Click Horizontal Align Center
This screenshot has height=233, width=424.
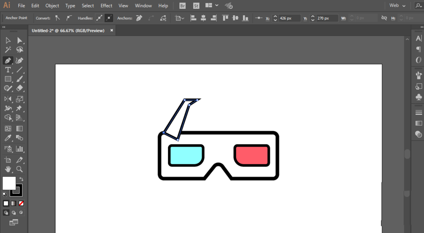click(204, 18)
